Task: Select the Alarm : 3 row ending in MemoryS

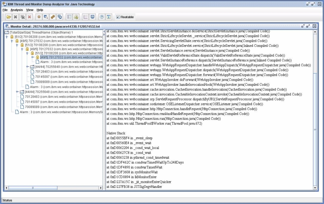Action: point(61,112)
